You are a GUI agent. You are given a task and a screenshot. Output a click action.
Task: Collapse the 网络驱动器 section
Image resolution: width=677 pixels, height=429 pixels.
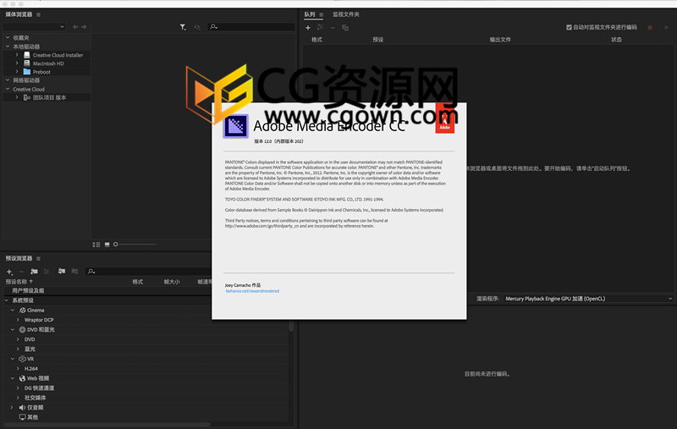tap(8, 80)
